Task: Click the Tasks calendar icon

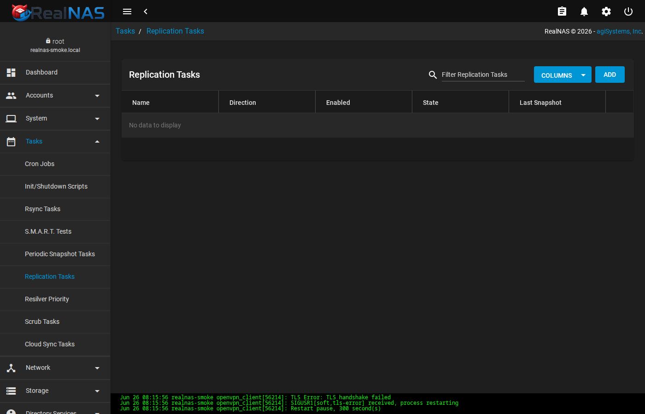Action: click(11, 142)
